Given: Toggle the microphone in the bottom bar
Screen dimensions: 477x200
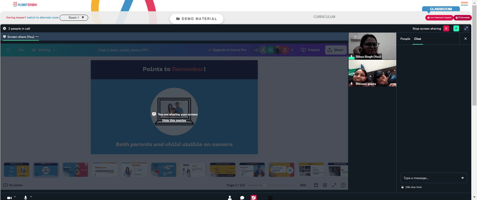Looking at the screenshot, I should [x=26, y=198].
